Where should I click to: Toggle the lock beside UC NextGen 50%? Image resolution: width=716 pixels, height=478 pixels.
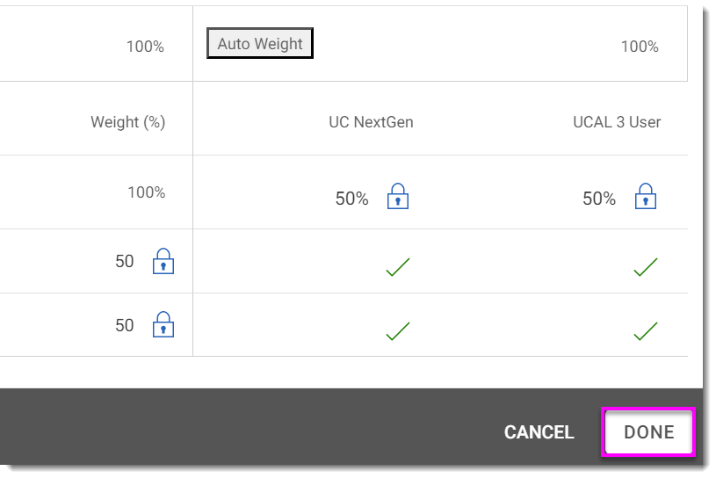(x=398, y=197)
